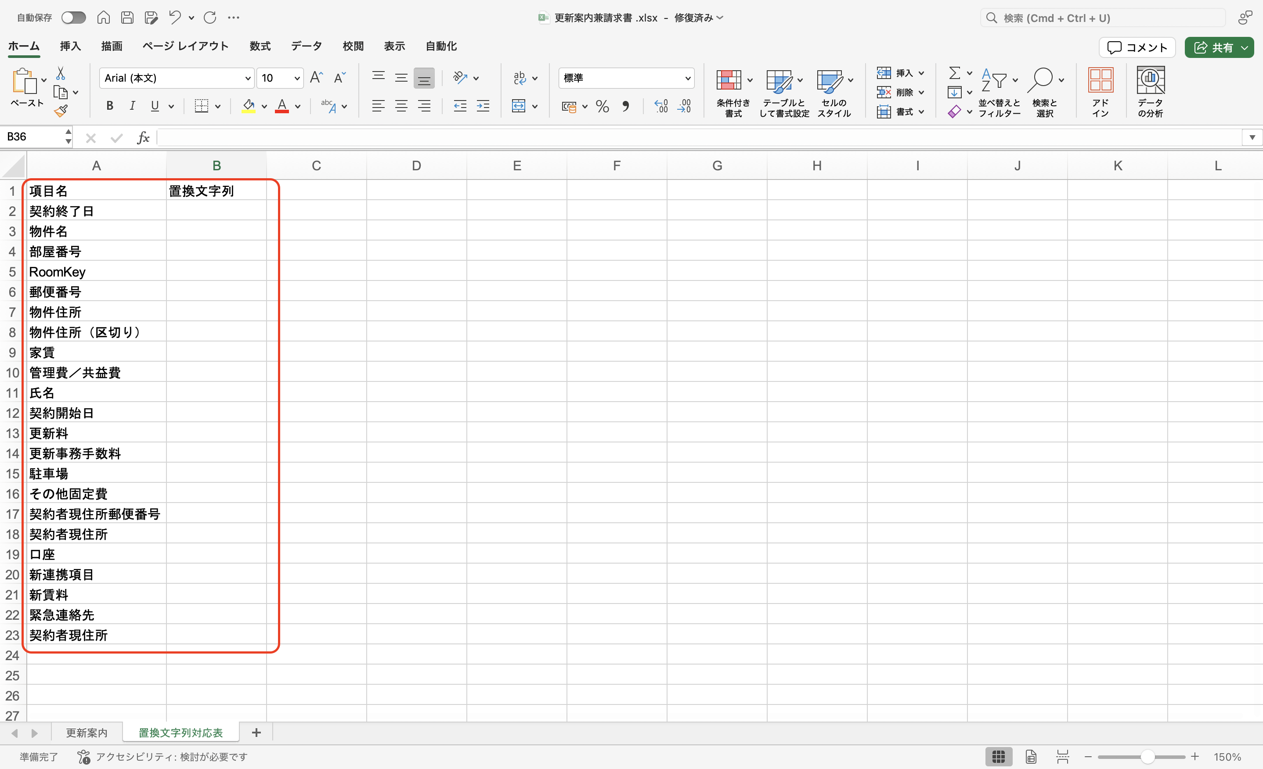This screenshot has width=1263, height=769.
Task: Apply the red font color A
Action: (282, 106)
